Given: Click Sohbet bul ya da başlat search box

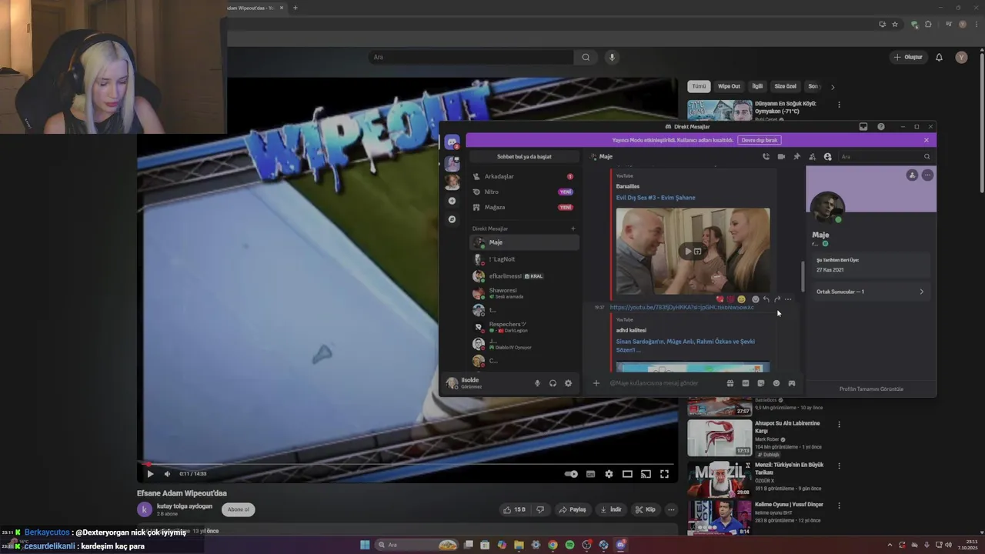Looking at the screenshot, I should [524, 157].
